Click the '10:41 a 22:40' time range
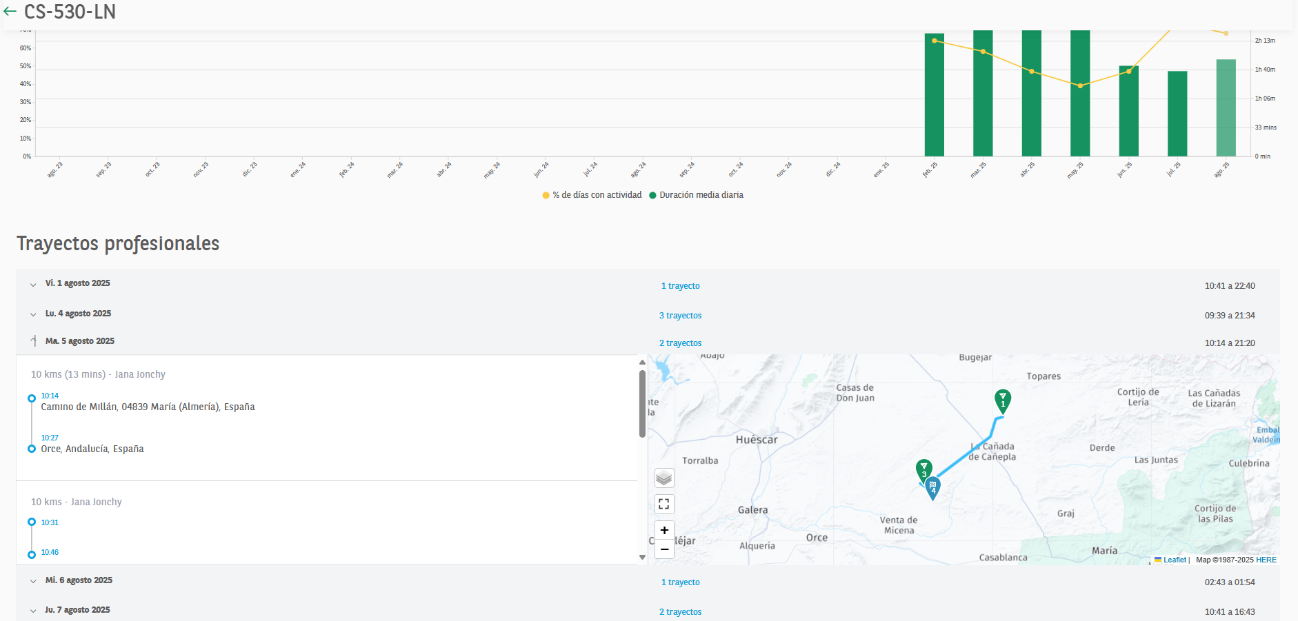Image resolution: width=1298 pixels, height=621 pixels. (x=1230, y=286)
